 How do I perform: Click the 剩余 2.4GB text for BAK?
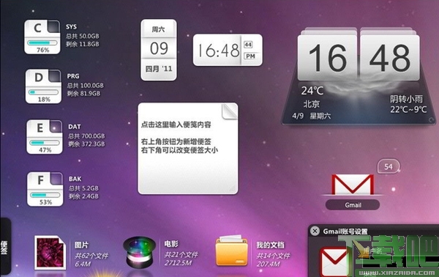click(83, 196)
